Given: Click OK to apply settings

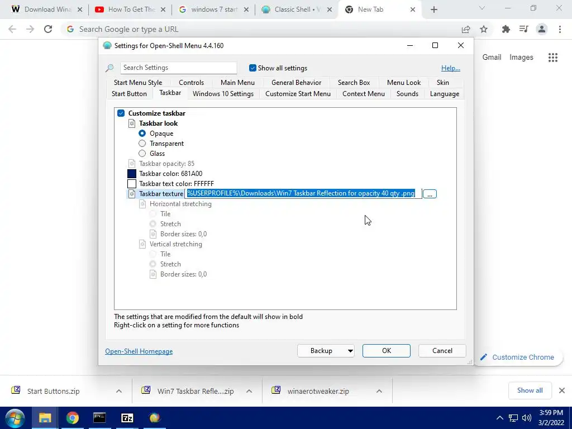Looking at the screenshot, I should click(x=387, y=351).
